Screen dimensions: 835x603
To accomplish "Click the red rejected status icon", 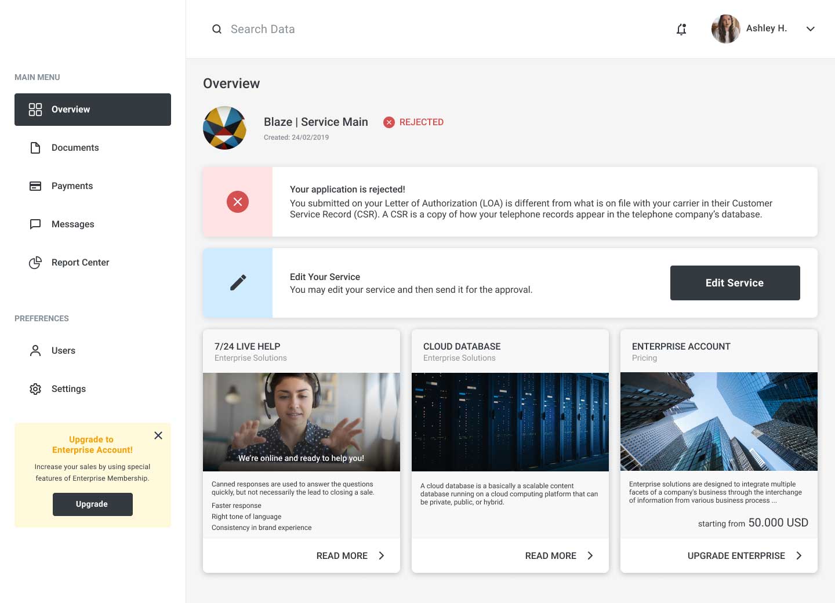I will click(389, 122).
